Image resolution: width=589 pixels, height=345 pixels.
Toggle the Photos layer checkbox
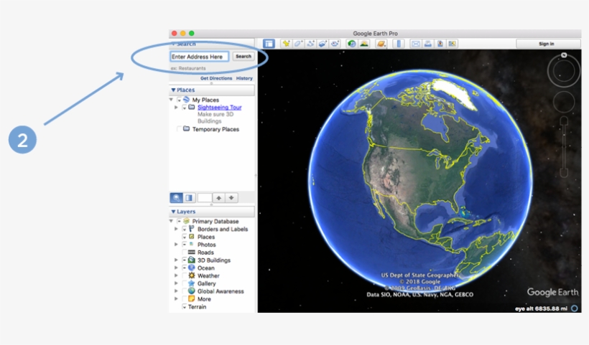tap(184, 245)
